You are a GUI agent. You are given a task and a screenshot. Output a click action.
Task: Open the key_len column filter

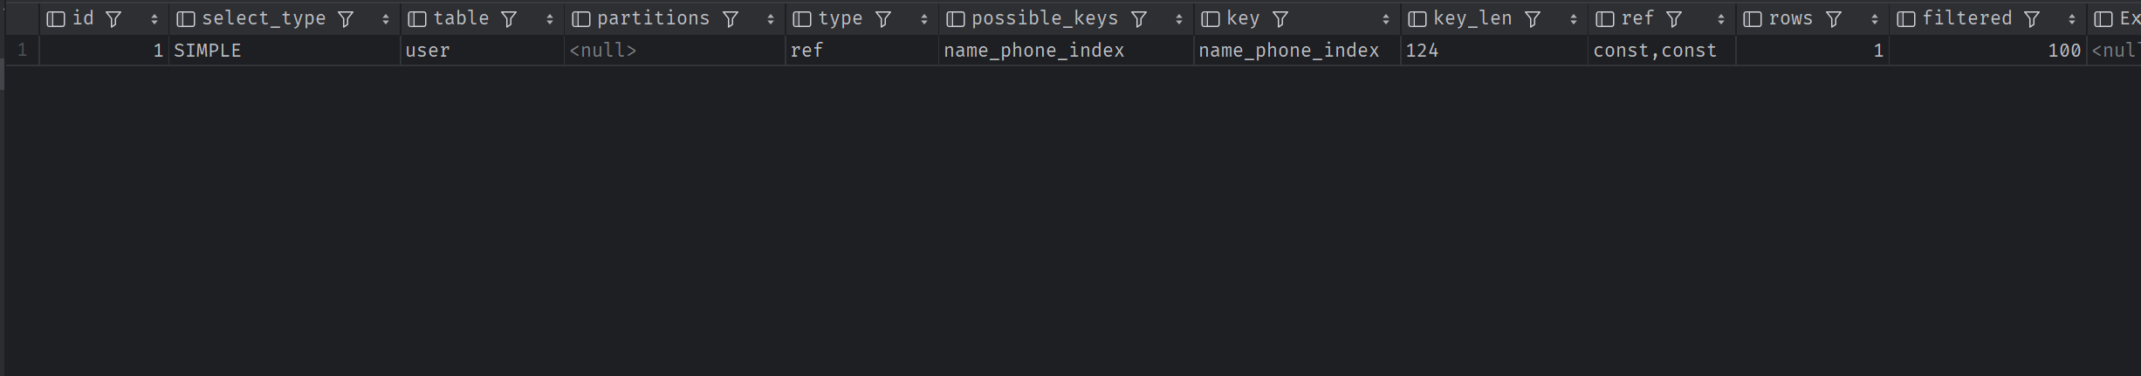1533,19
